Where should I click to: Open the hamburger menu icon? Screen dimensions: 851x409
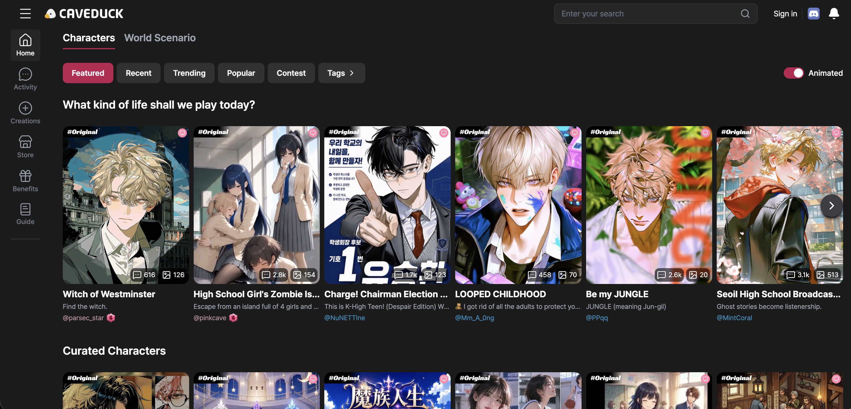[x=25, y=14]
